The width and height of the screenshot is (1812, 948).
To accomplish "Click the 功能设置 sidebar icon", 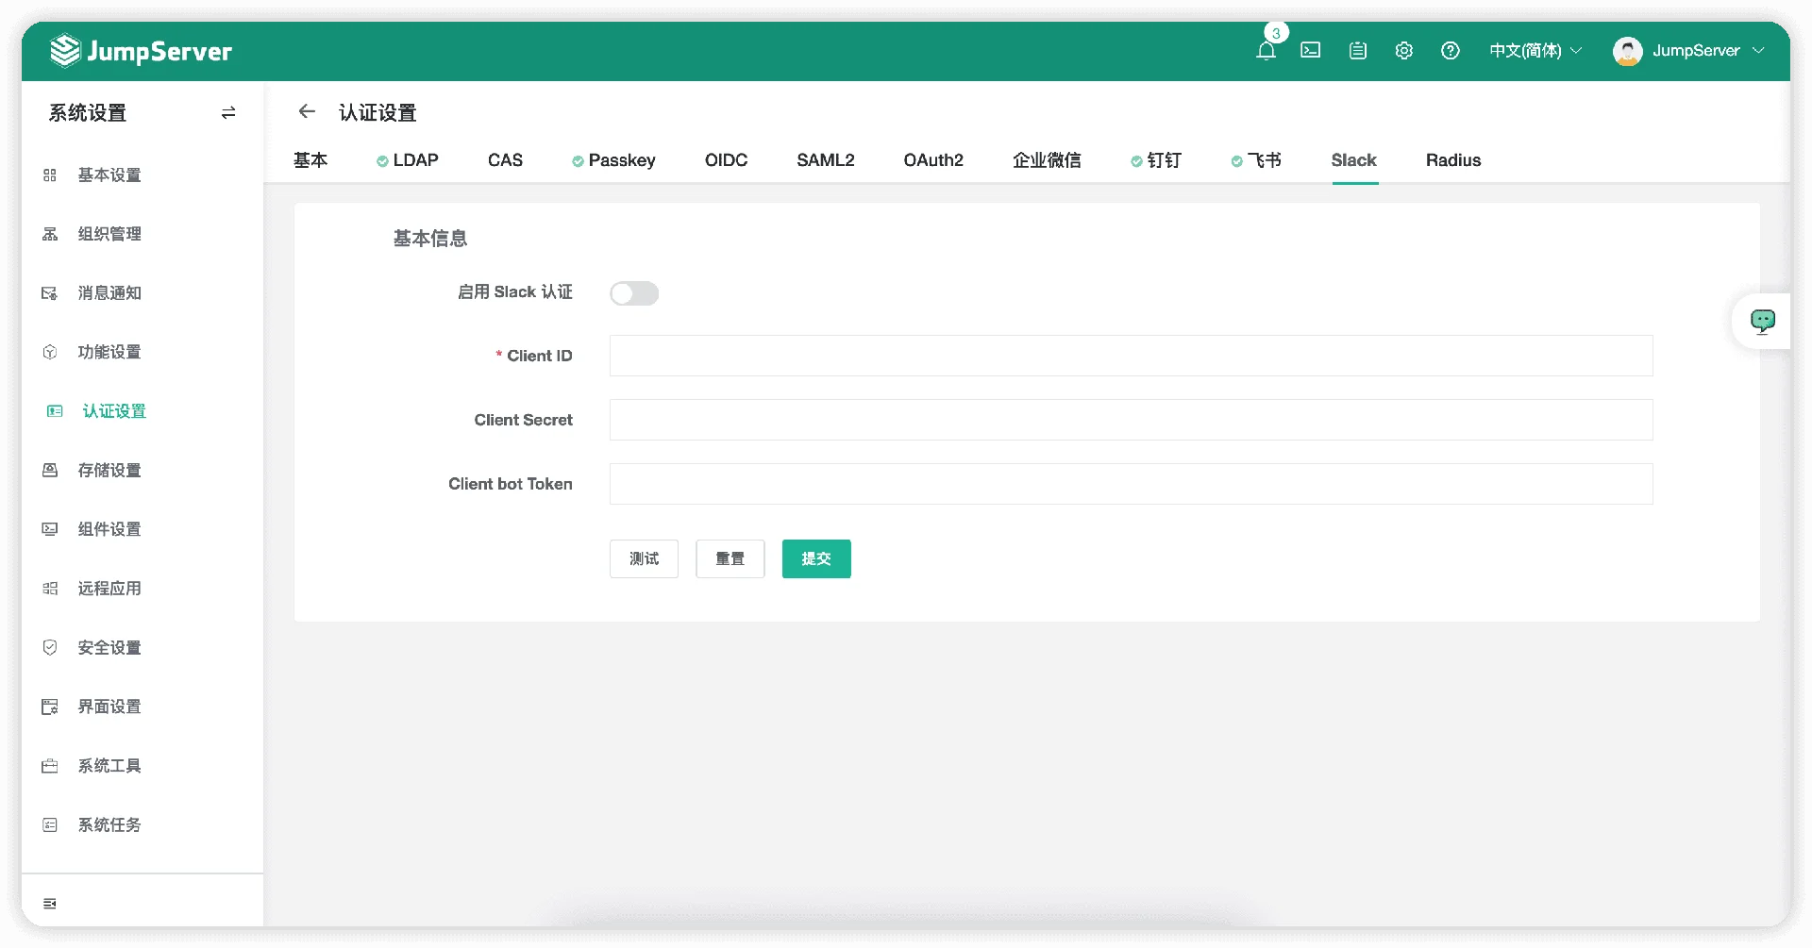I will (50, 352).
